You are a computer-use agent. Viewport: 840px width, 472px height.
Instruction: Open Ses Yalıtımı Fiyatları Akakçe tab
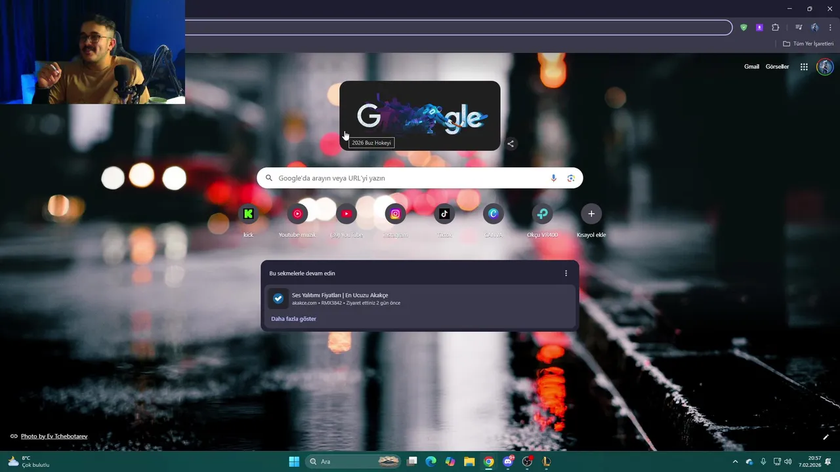point(420,299)
